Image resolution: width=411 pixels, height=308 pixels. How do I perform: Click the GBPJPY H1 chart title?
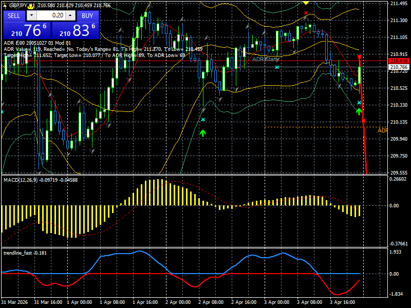(x=21, y=5)
